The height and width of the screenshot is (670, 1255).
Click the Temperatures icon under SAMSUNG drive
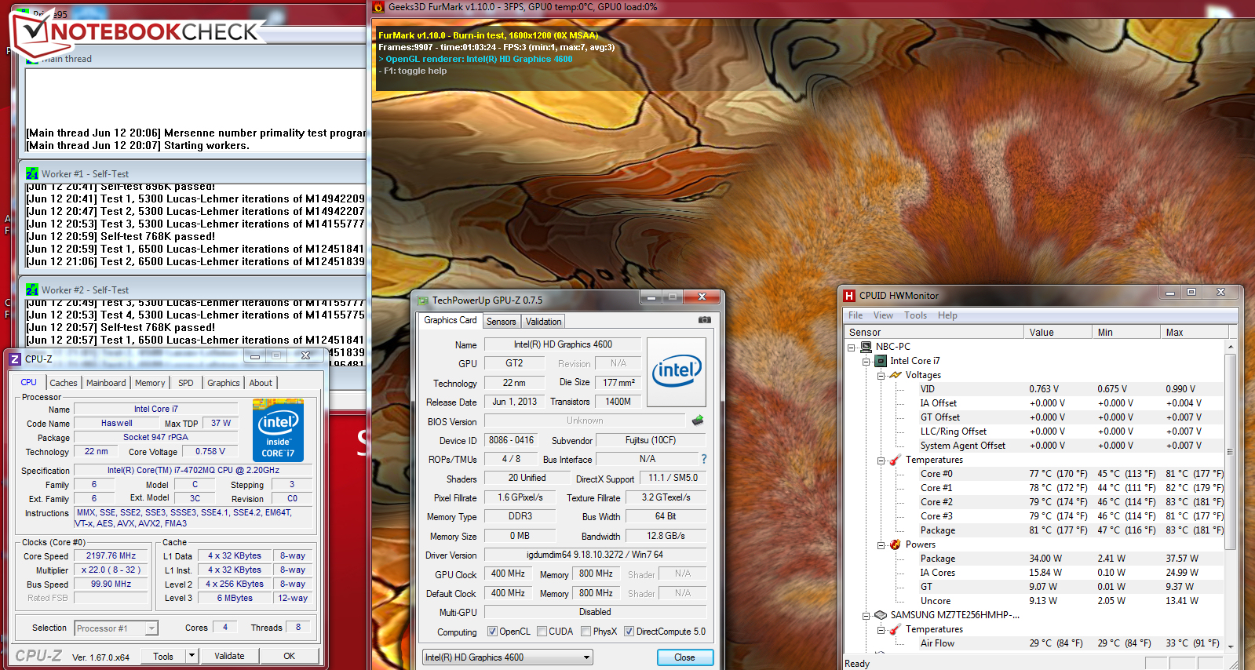click(896, 629)
